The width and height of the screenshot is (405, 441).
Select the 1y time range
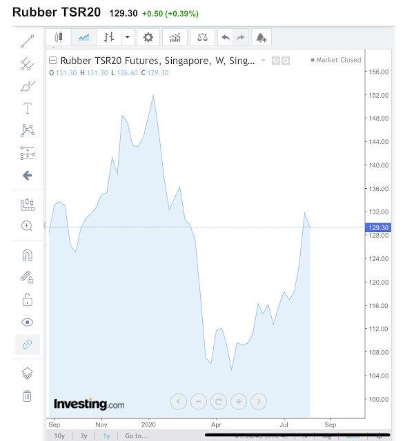[106, 436]
